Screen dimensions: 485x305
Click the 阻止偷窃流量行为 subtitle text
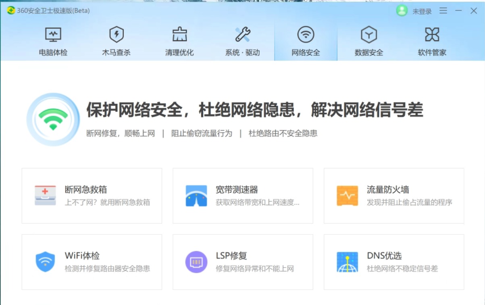[202, 133]
